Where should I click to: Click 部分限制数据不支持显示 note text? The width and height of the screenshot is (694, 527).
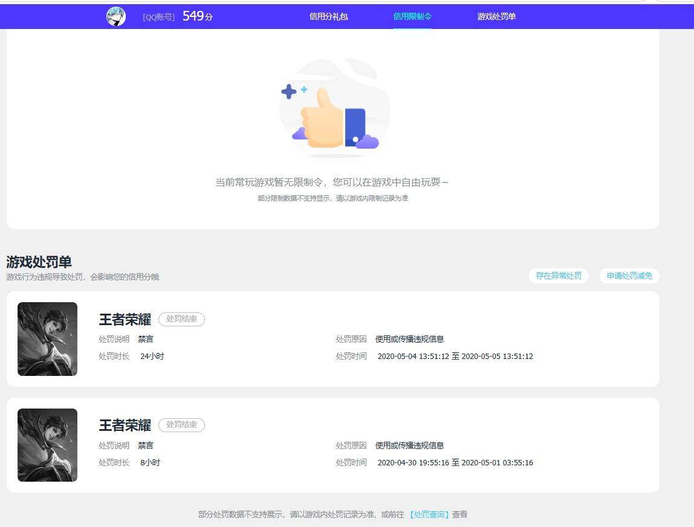click(333, 198)
